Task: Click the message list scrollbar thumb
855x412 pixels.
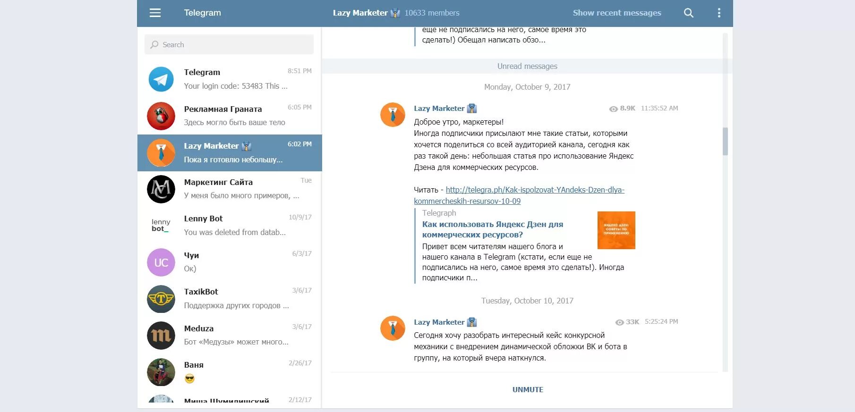Action: (x=725, y=141)
